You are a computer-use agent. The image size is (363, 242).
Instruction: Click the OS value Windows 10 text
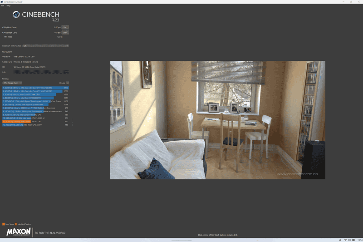click(29, 67)
